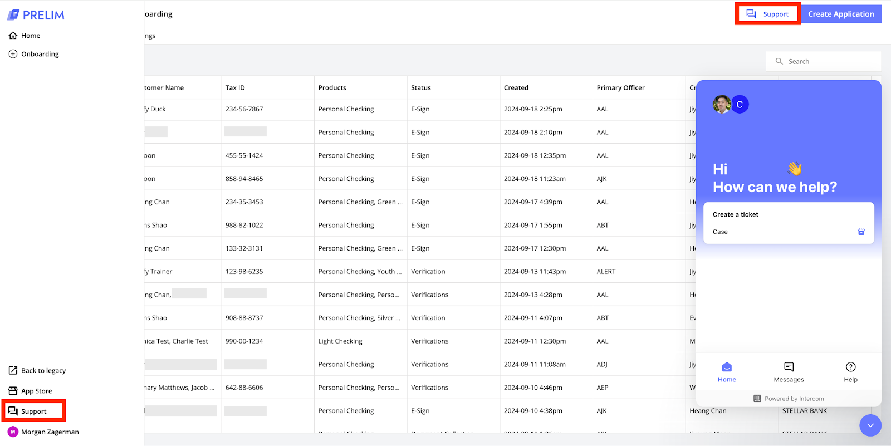Click Light Checking product cell
Viewport: 891px width, 446px height.
340,341
